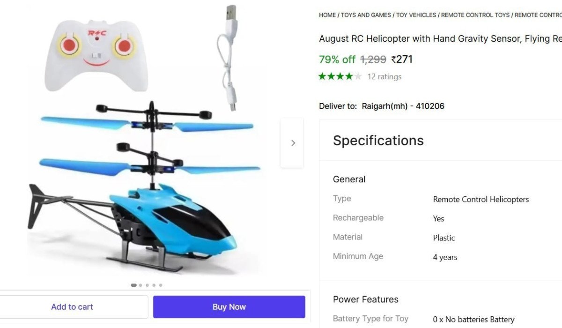Click the next image arrow chevron
This screenshot has width=562, height=328.
point(293,143)
